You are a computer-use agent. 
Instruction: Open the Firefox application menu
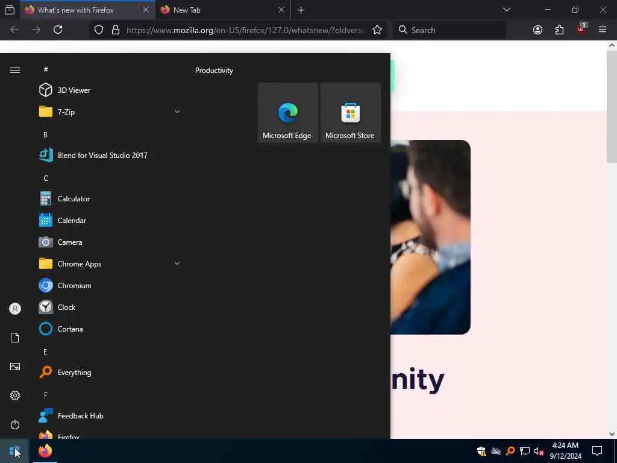pyautogui.click(x=602, y=30)
